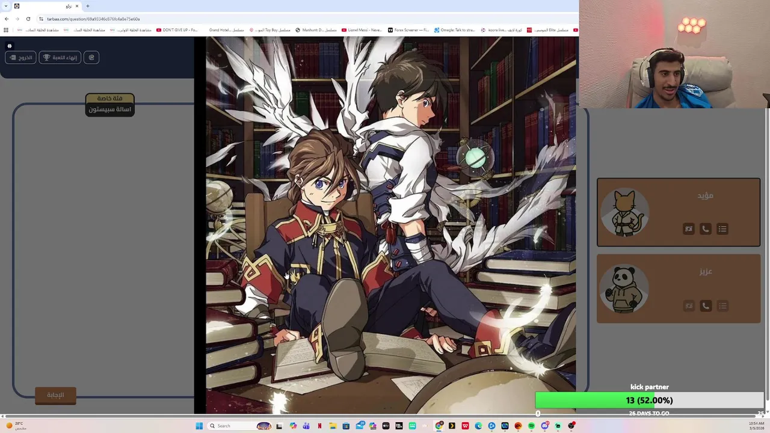Screen dimensions: 770x433
Task: Click the phone call icon on مؤيد card
Action: 705,229
